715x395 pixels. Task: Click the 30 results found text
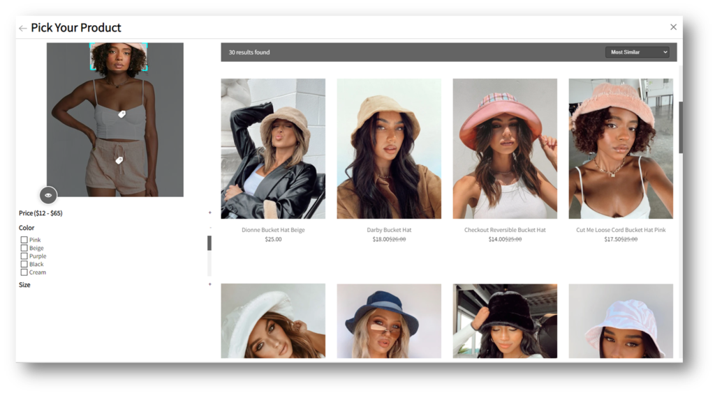pos(249,52)
